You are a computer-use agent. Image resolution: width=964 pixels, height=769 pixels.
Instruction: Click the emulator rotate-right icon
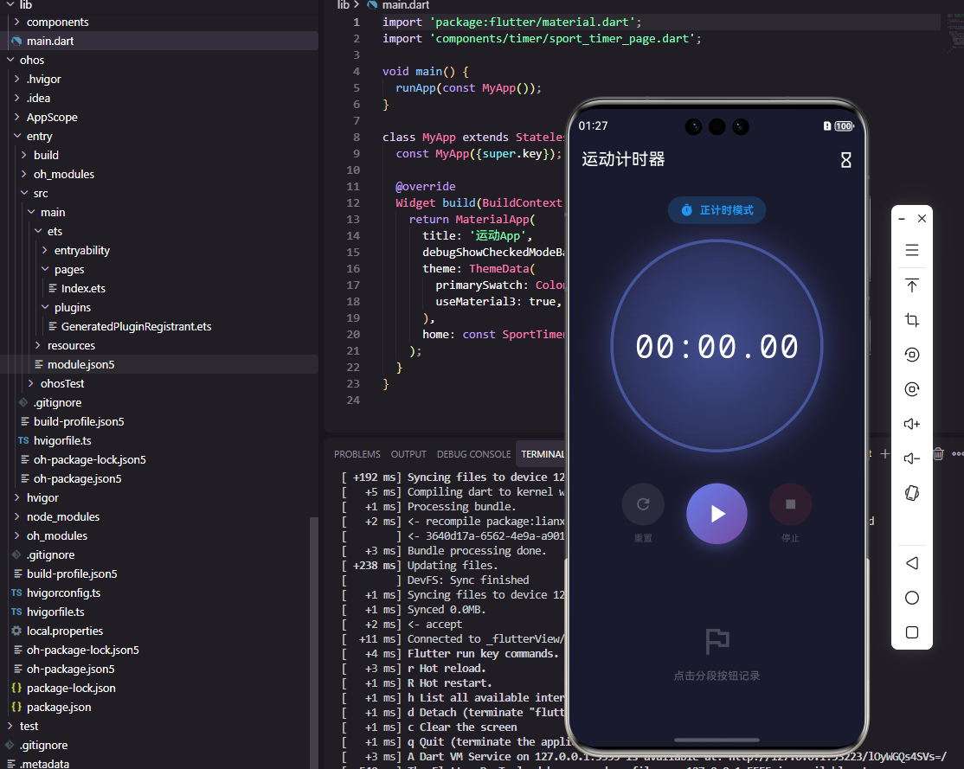[x=912, y=389]
